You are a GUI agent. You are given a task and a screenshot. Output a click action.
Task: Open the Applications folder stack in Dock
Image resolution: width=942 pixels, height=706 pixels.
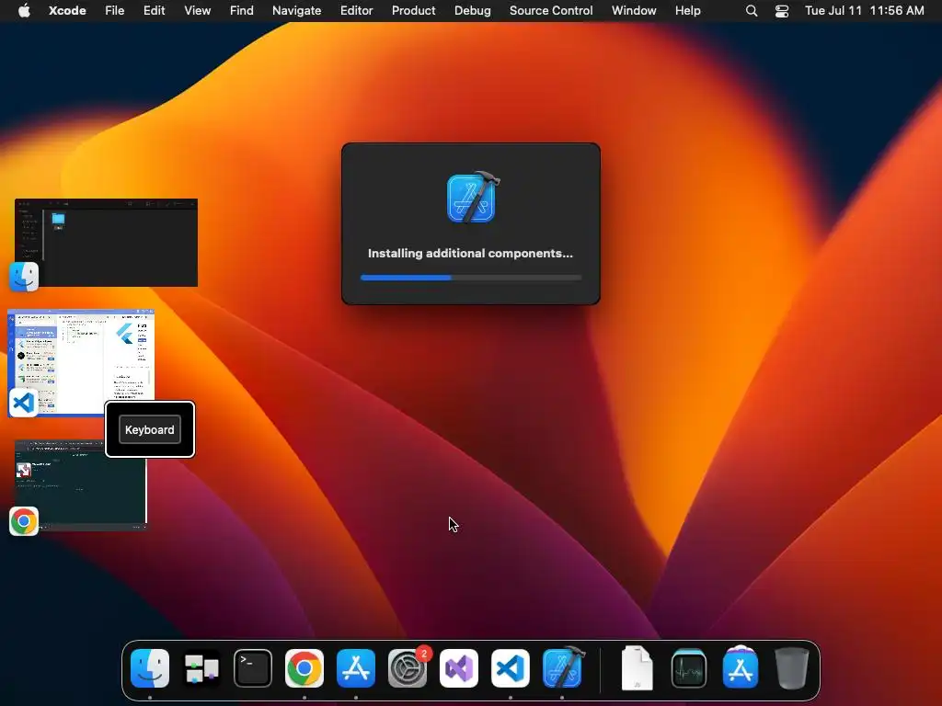pos(741,667)
